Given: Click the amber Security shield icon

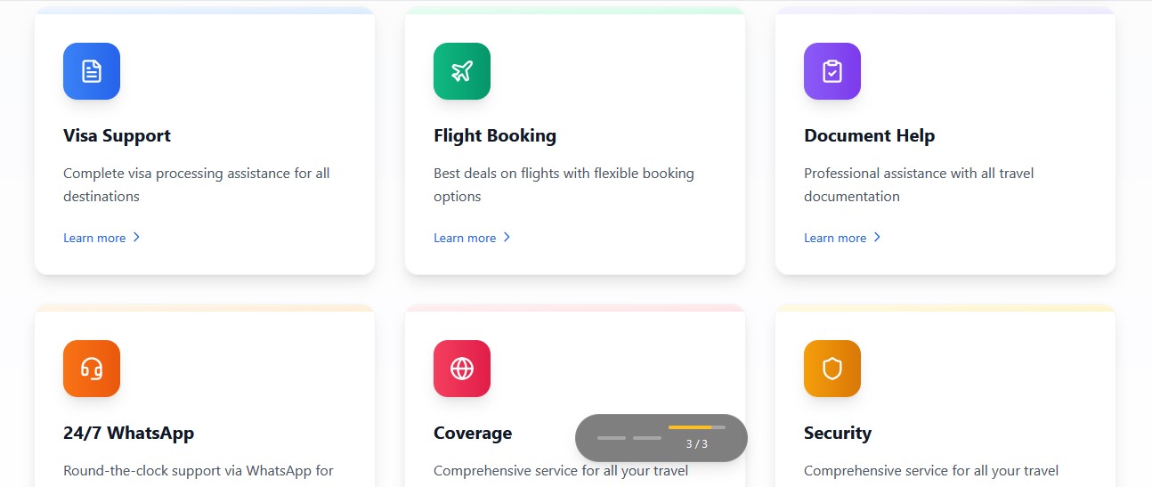Looking at the screenshot, I should (832, 369).
